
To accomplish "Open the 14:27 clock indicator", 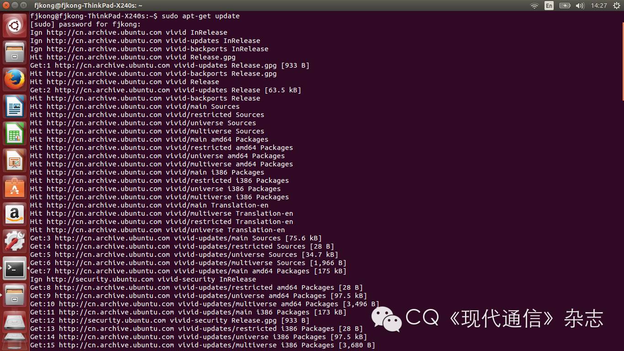I will tap(598, 5).
